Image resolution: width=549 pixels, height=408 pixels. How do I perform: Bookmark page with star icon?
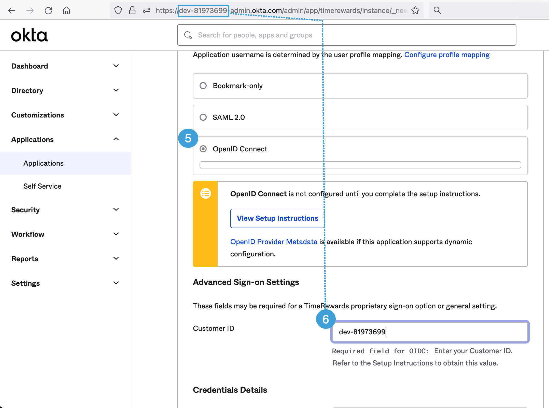415,10
